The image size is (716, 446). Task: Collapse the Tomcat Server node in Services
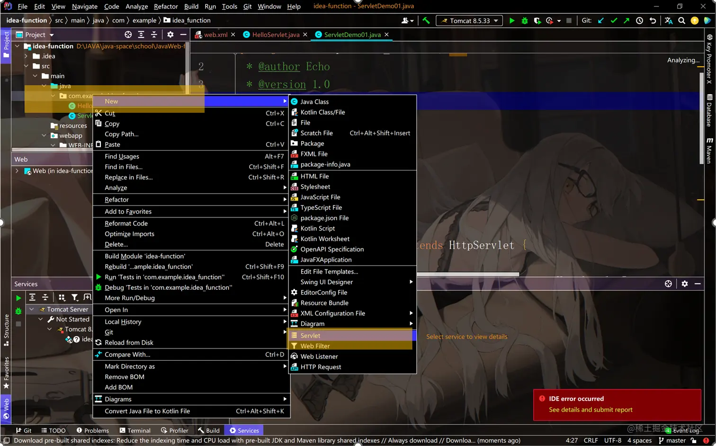(32, 309)
